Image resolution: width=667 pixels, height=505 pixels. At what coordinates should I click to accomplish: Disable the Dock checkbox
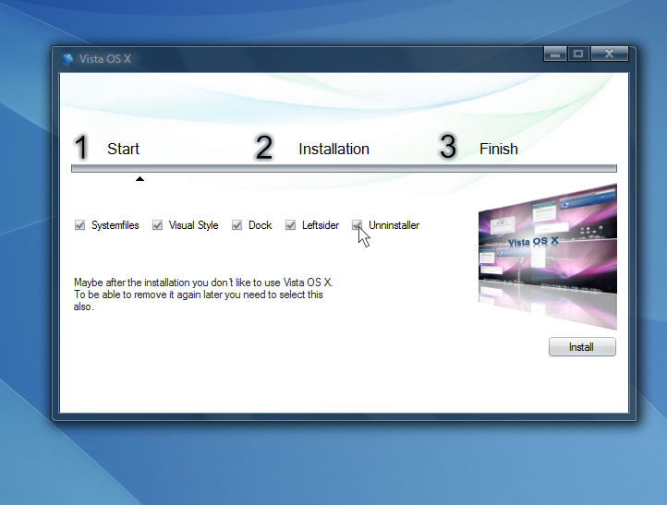(x=236, y=225)
